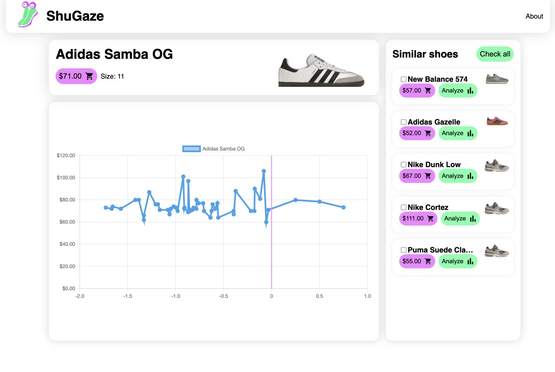The width and height of the screenshot is (555, 372).
Task: Click cart icon on $71.00 price button
Action: point(89,76)
